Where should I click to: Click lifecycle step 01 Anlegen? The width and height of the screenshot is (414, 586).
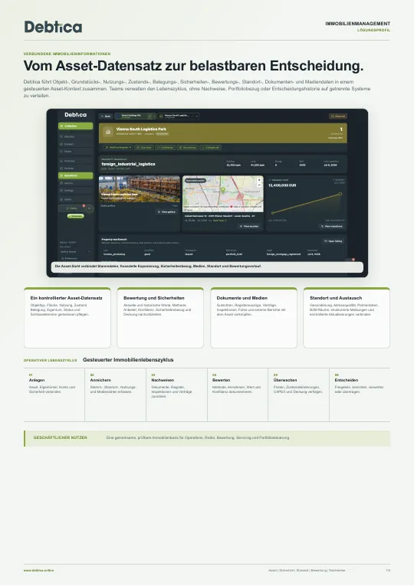coord(54,394)
